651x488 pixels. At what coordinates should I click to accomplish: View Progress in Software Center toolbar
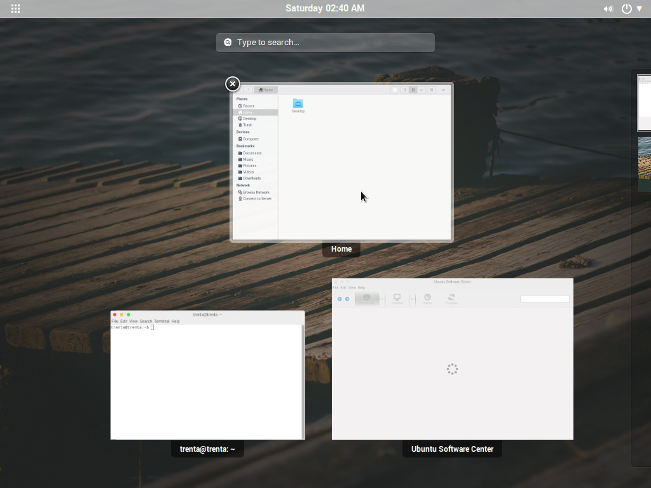[451, 299]
